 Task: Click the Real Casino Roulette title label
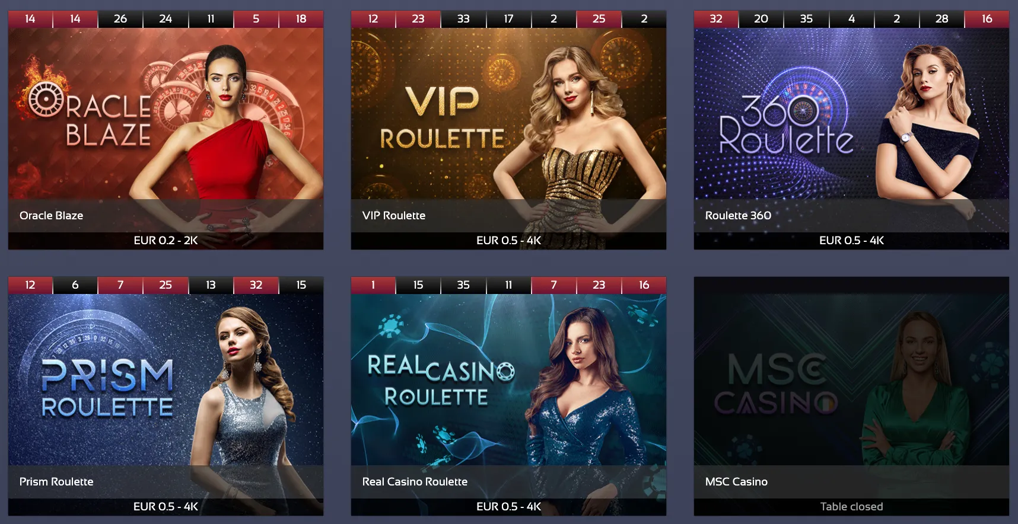(415, 482)
